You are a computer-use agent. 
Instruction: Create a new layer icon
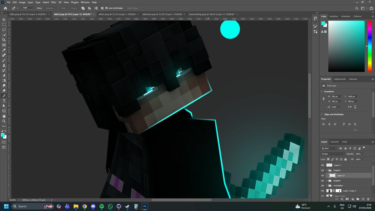pos(363,199)
